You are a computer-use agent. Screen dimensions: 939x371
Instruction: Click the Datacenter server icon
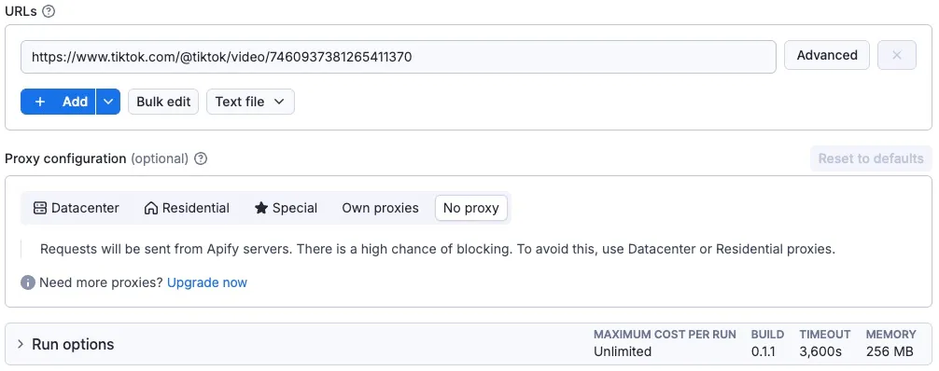(x=39, y=208)
